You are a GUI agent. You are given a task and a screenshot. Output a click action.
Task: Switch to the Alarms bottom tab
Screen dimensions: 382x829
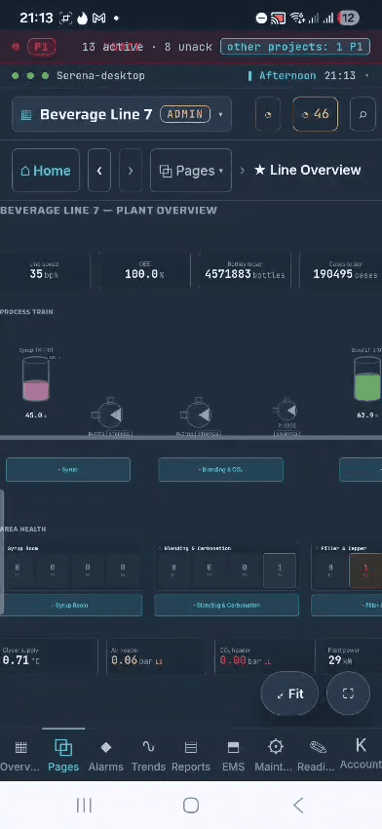tap(105, 755)
